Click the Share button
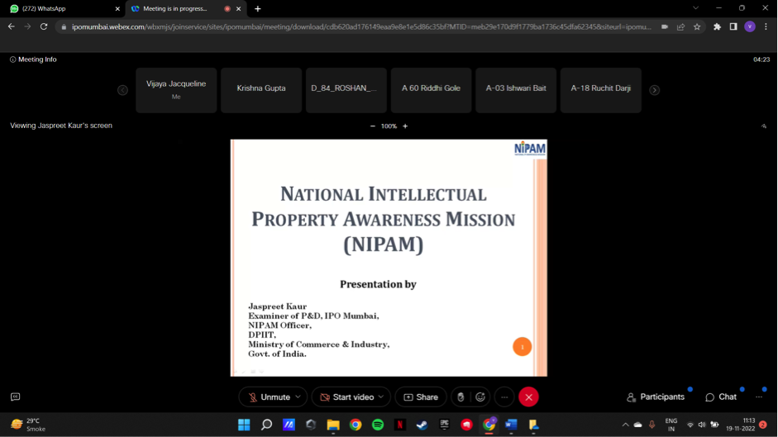The image size is (778, 437). click(421, 397)
